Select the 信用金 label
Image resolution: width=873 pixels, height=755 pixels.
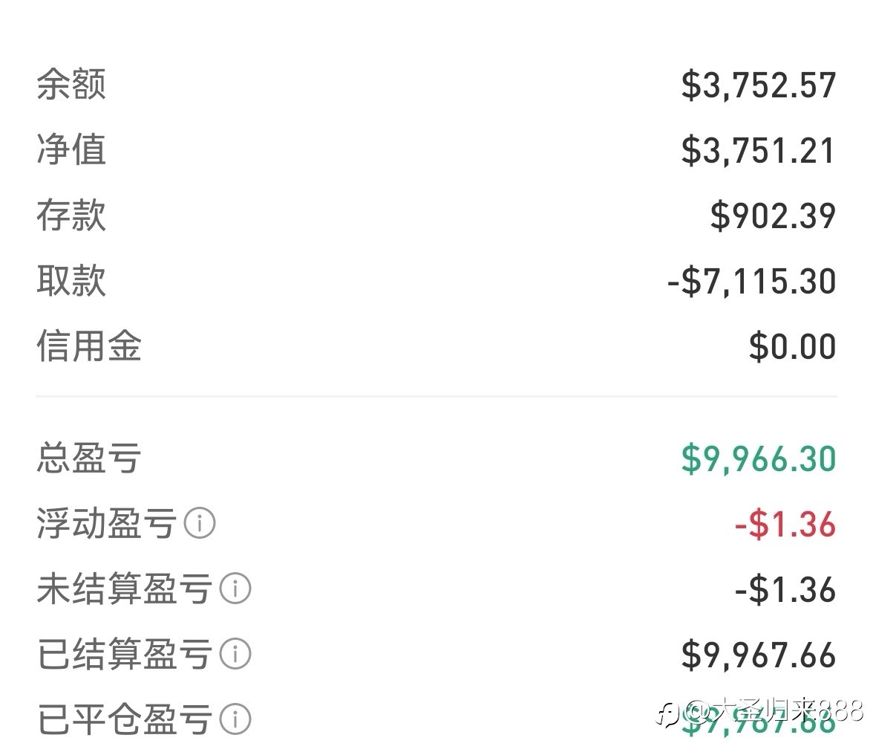pyautogui.click(x=88, y=346)
